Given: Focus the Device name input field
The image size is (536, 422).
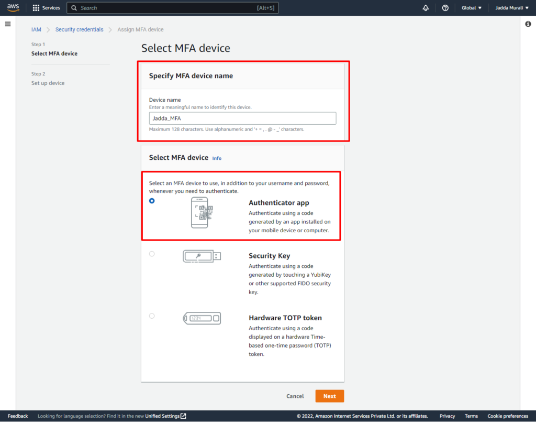Looking at the screenshot, I should tap(242, 118).
